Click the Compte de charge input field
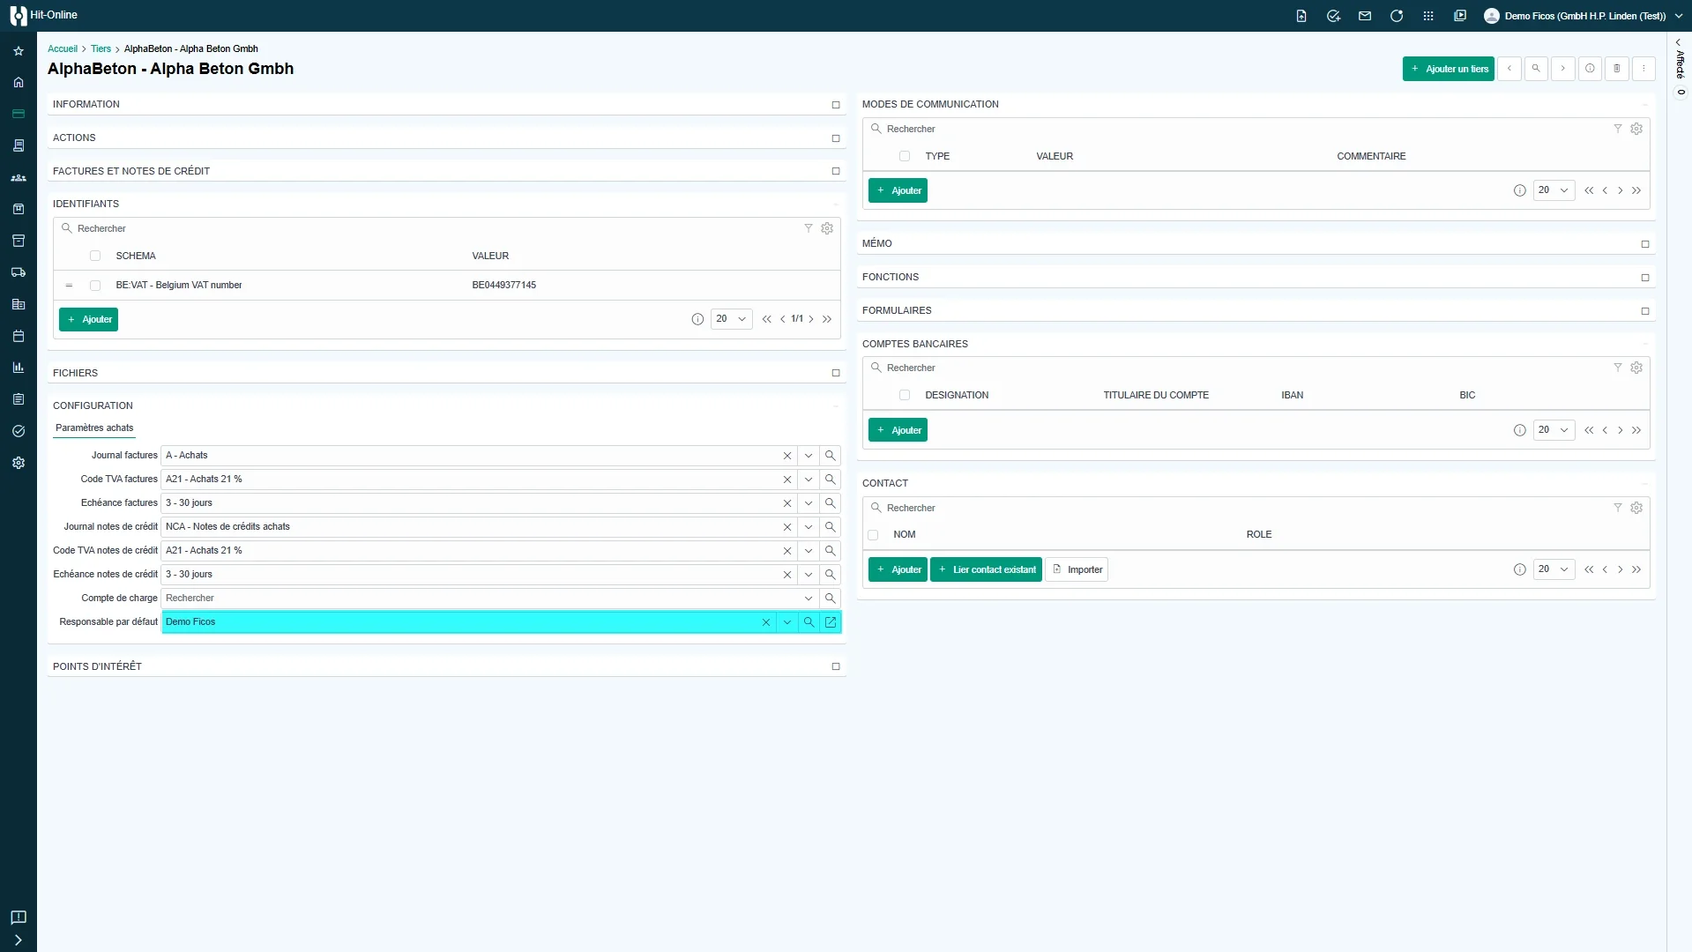Screen dimensions: 1692x952 tap(481, 598)
